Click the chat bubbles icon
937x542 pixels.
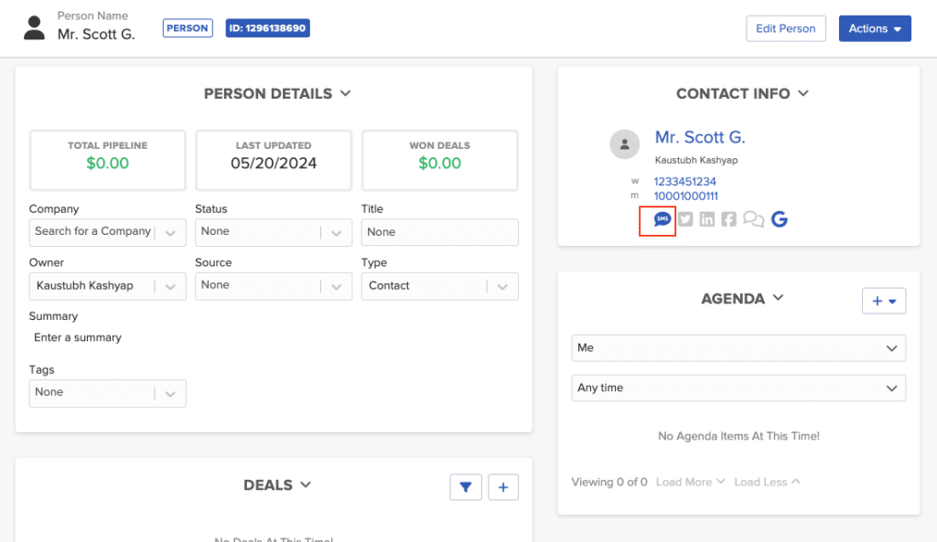click(752, 218)
